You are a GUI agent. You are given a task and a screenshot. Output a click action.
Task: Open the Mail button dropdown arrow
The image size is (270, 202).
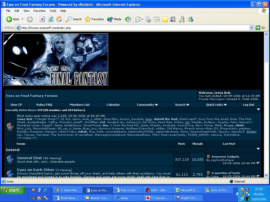coord(142,19)
